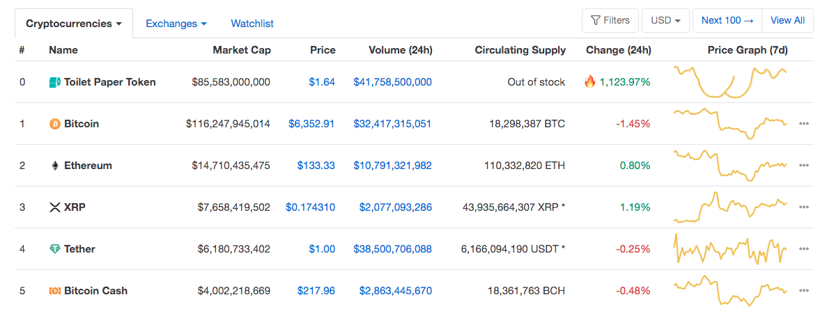Click the orange Bitcoin logo icon
This screenshot has width=834, height=311.
click(x=54, y=124)
